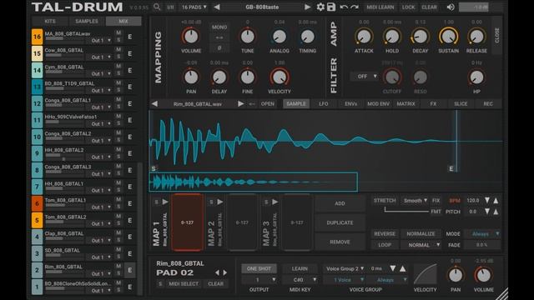
Task: Click the MAP 1 velocity range 0-127 box
Action: (x=187, y=222)
